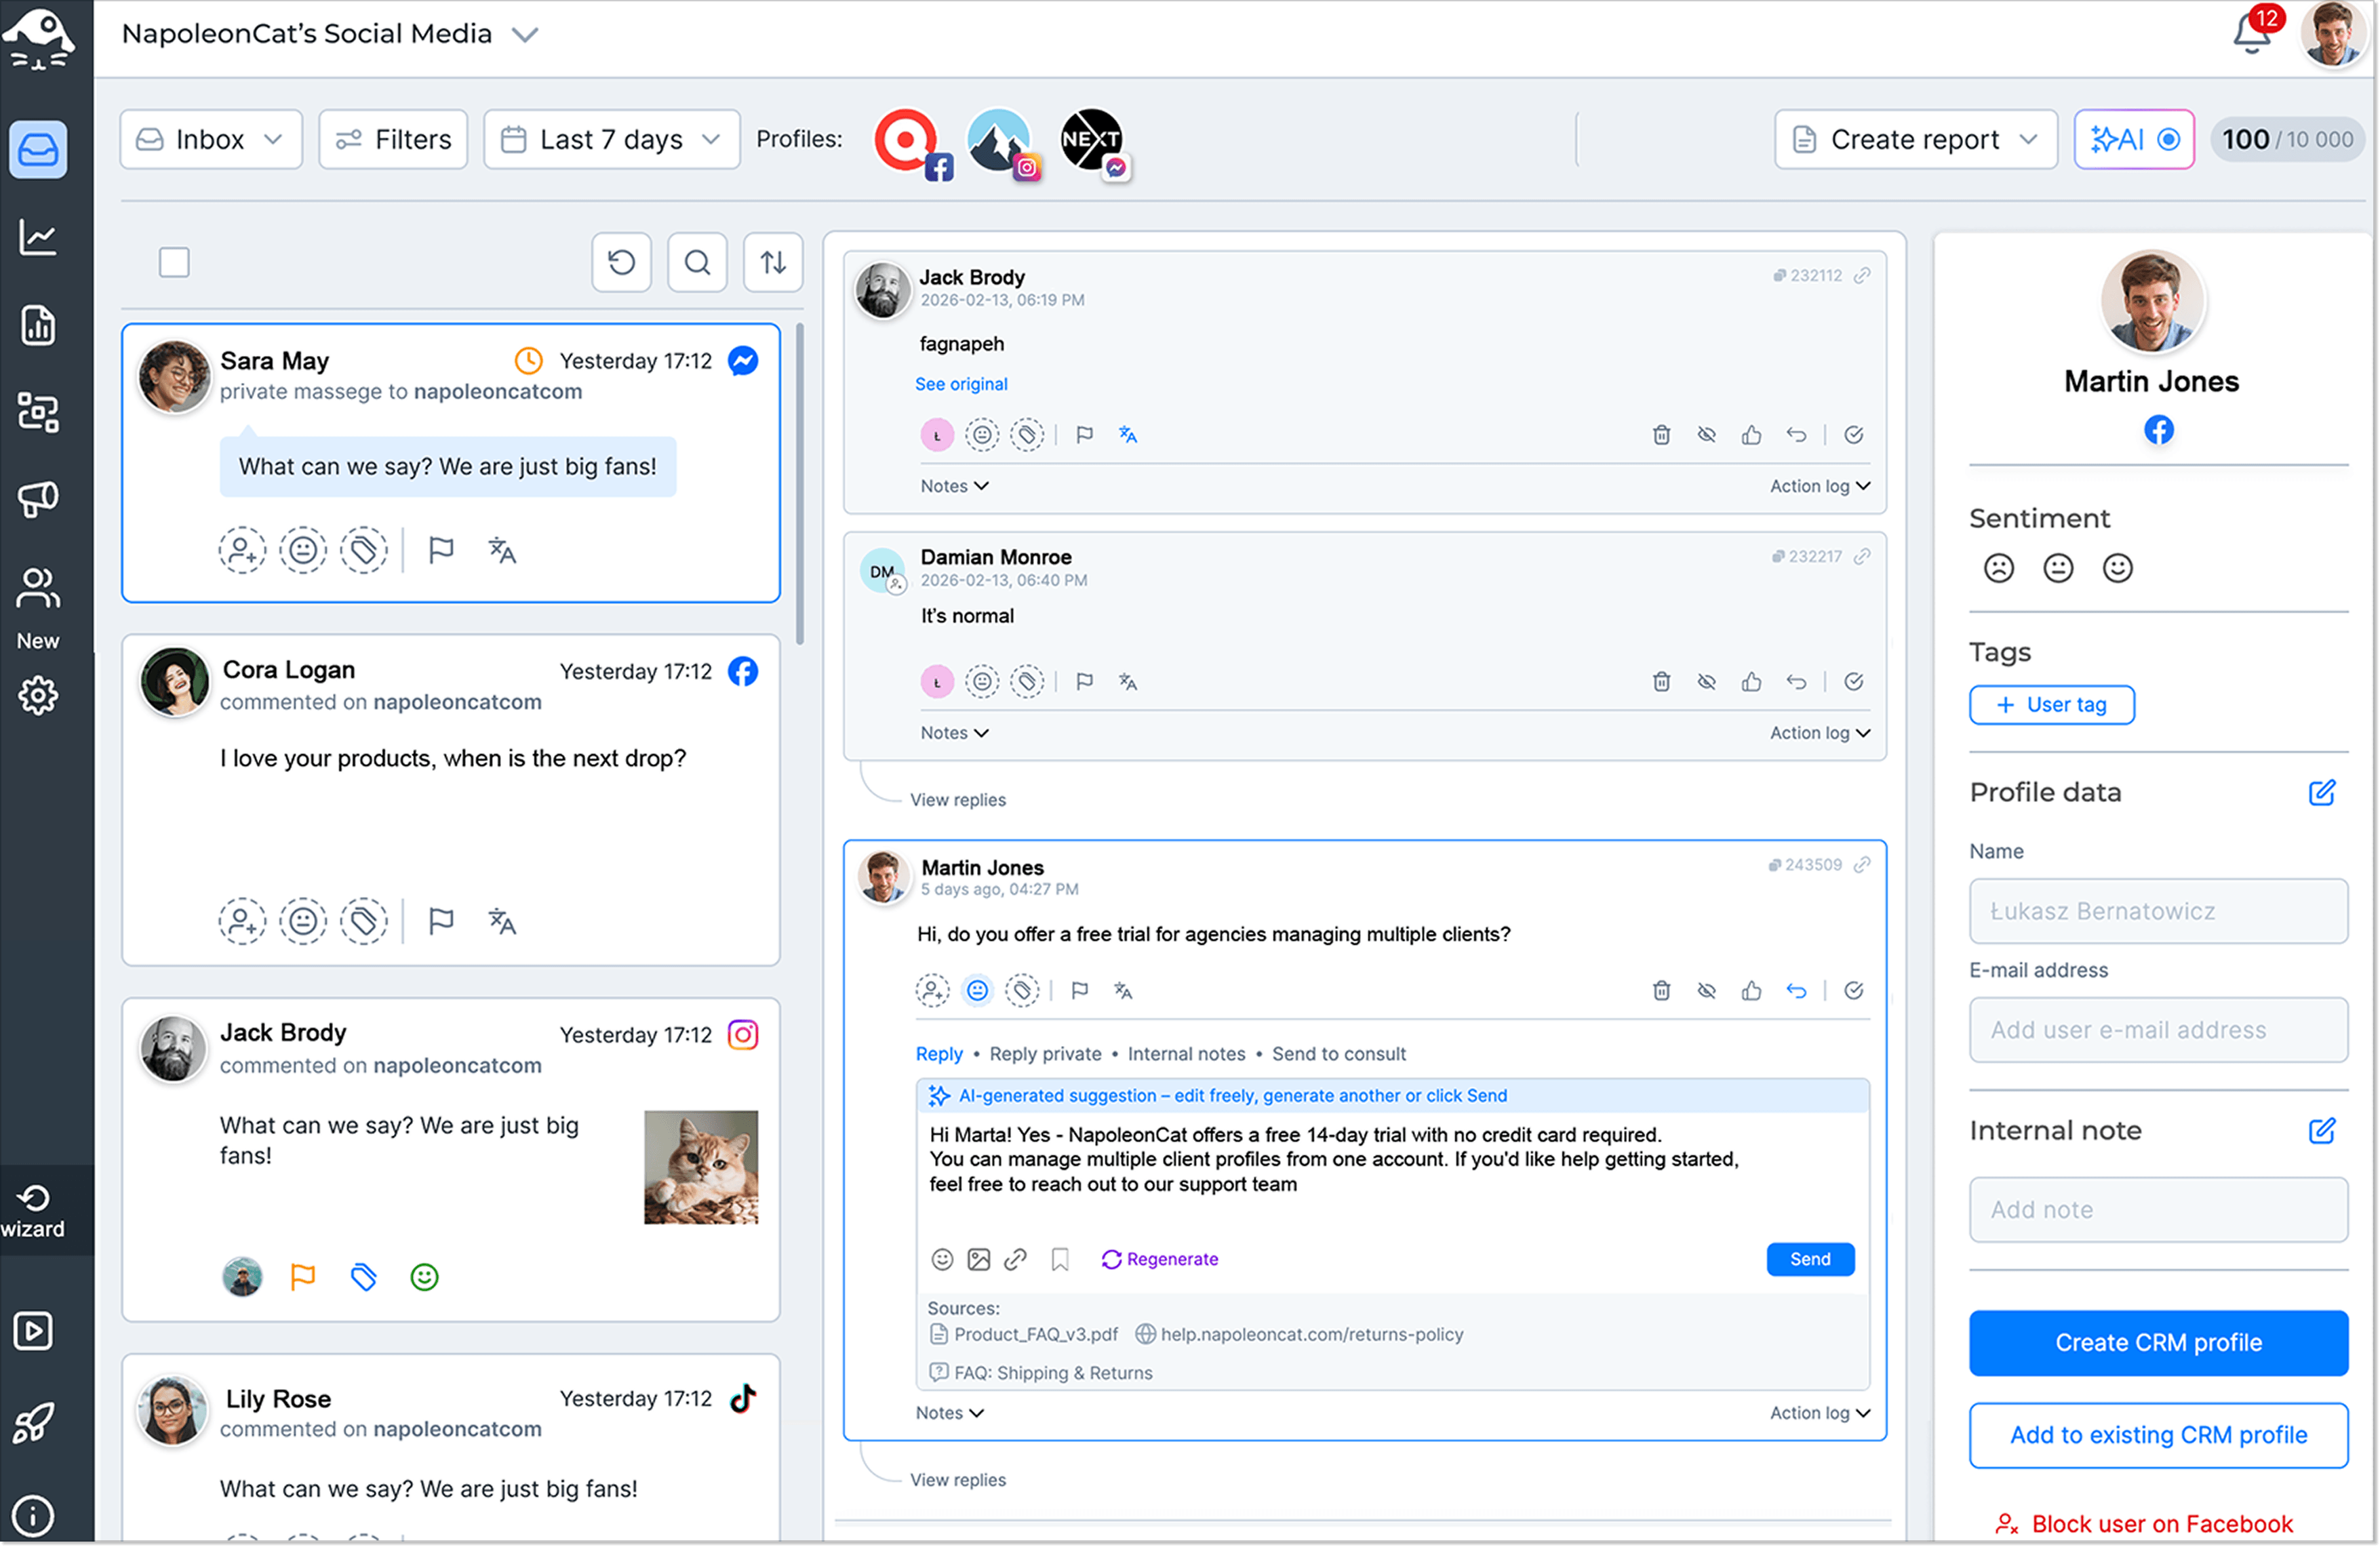Expand Notes under Martin Jones's comment
2380x1547 pixels.
tap(949, 1413)
